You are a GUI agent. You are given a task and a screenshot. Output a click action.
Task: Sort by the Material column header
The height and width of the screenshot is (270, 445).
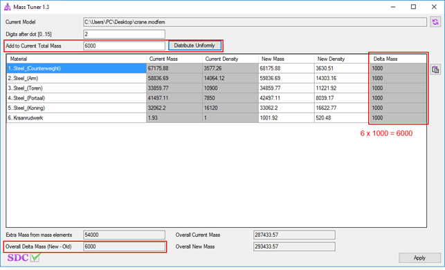tap(76, 59)
